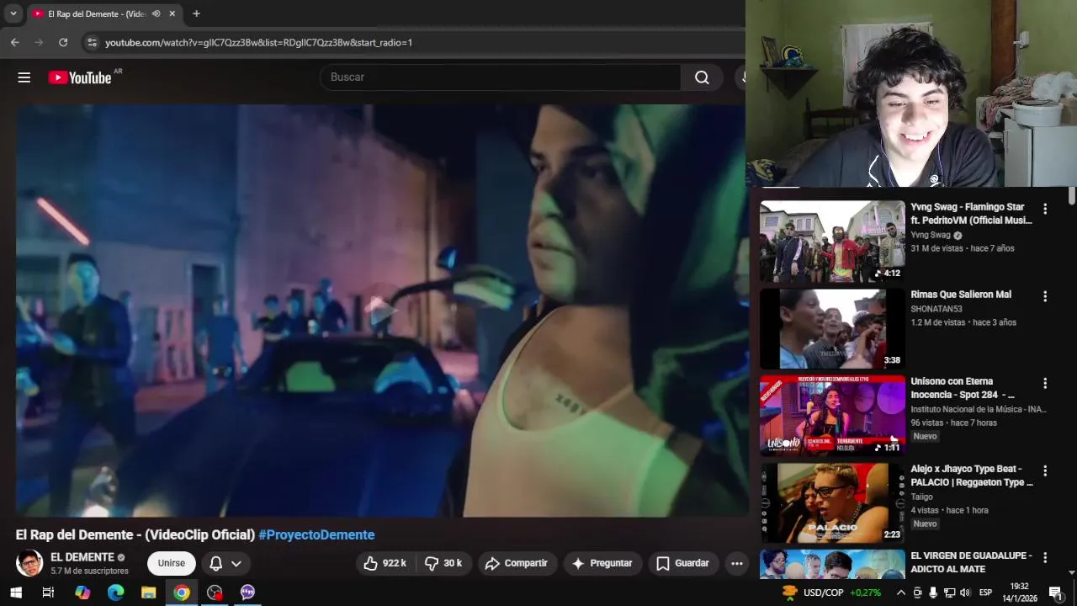Click the Unirse membership button
Screen dimensions: 1077x606
[x=172, y=563]
